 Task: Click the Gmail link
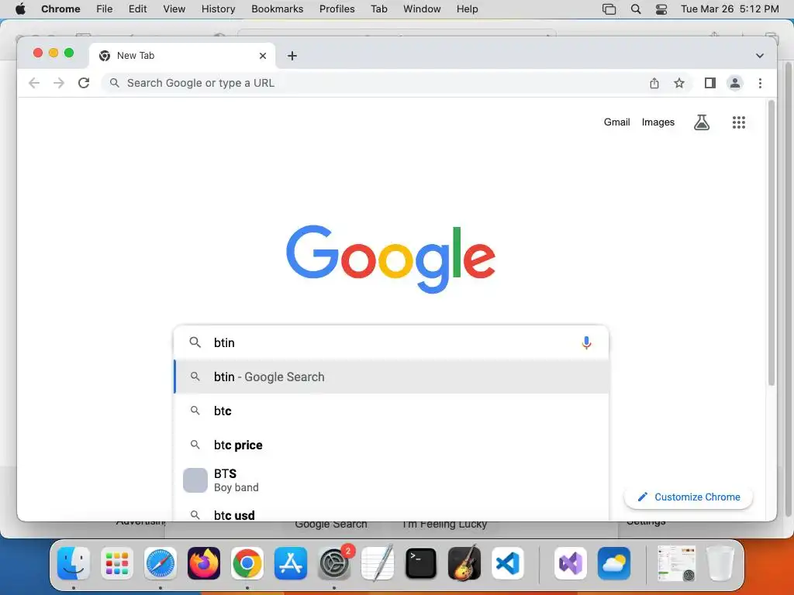(616, 122)
